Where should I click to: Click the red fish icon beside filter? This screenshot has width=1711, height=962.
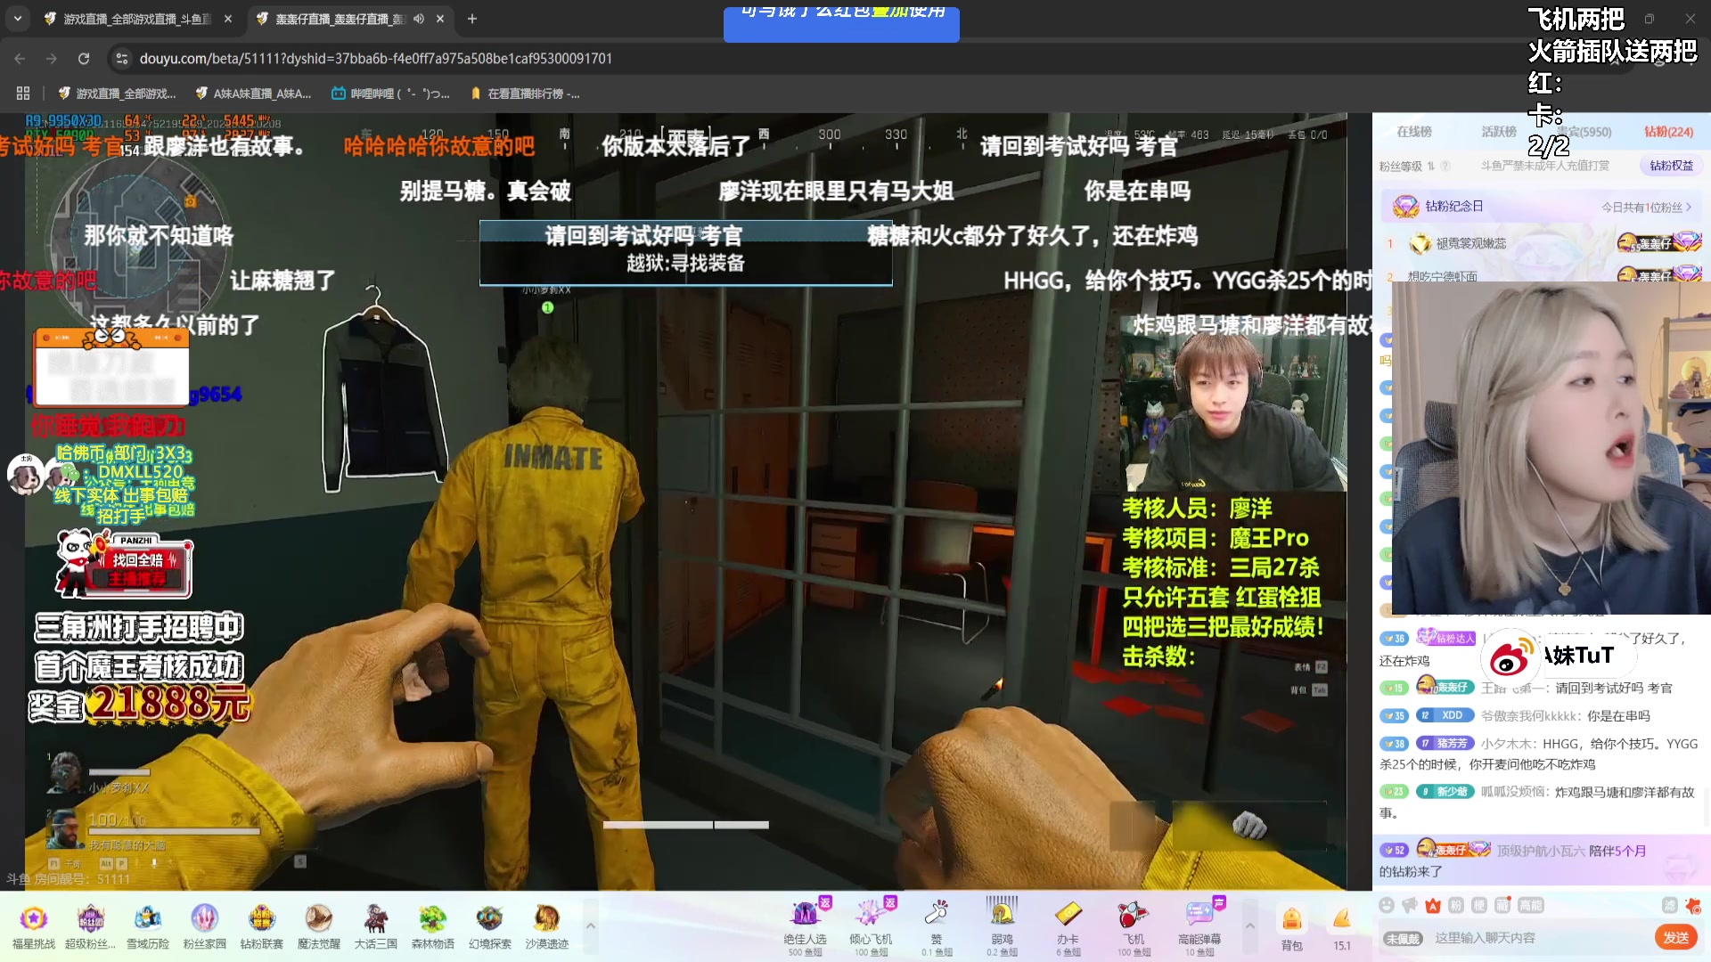pos(1692,906)
